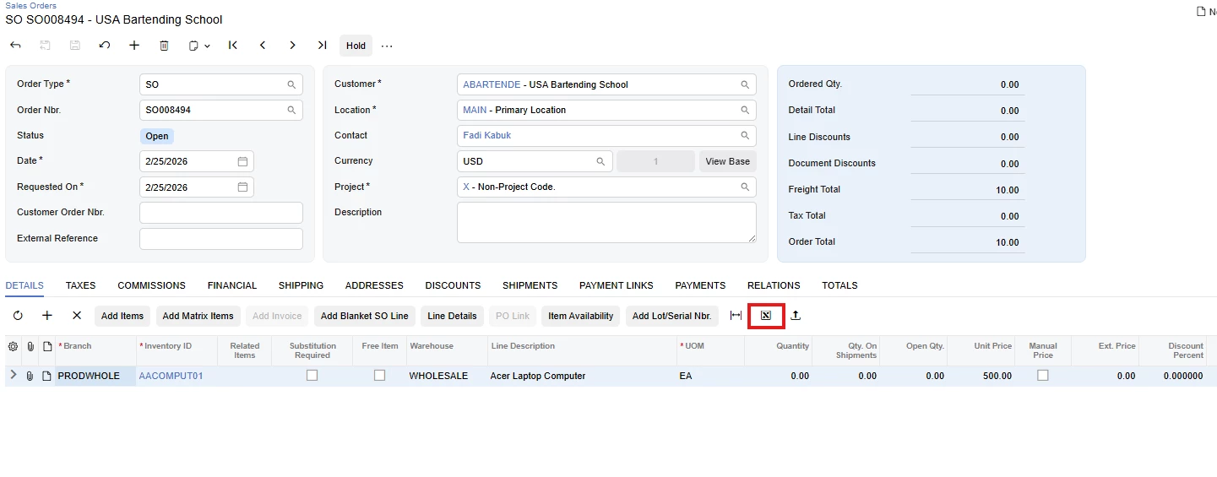Open notes icon for PRODWHOLE row
Screen dimensions: 1217x477
click(46, 376)
